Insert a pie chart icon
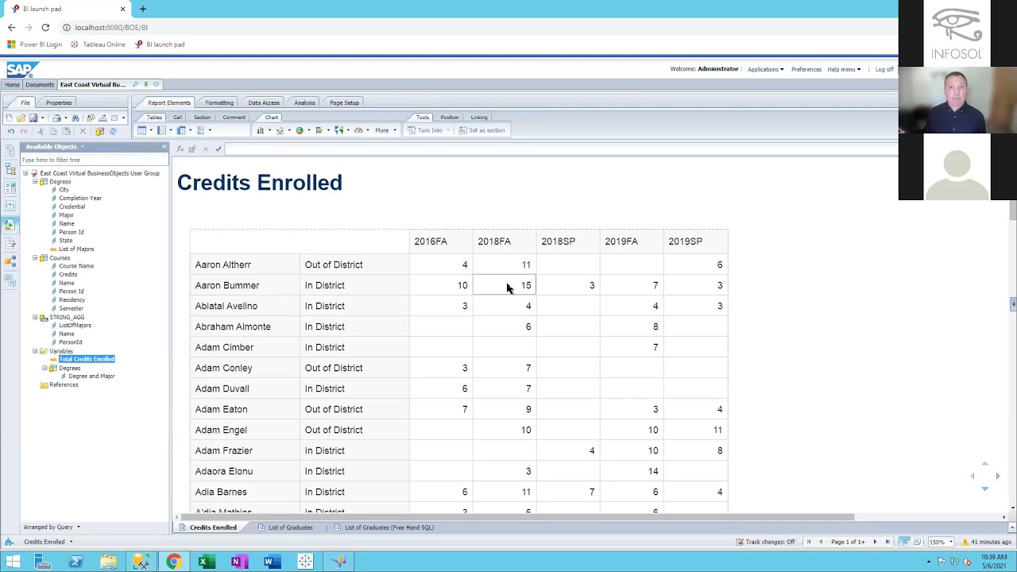The height and width of the screenshot is (572, 1017). [x=300, y=130]
